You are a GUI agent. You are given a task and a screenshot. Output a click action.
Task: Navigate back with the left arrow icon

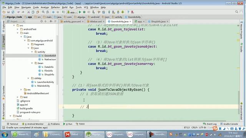tap(53, 12)
